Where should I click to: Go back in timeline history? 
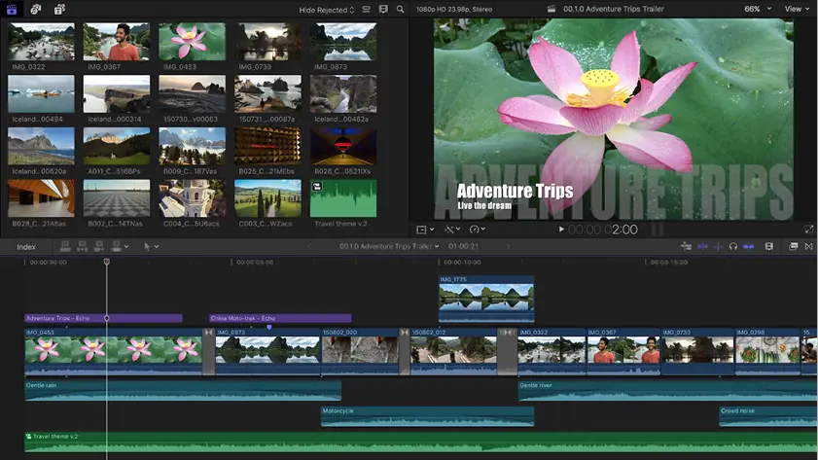[309, 246]
